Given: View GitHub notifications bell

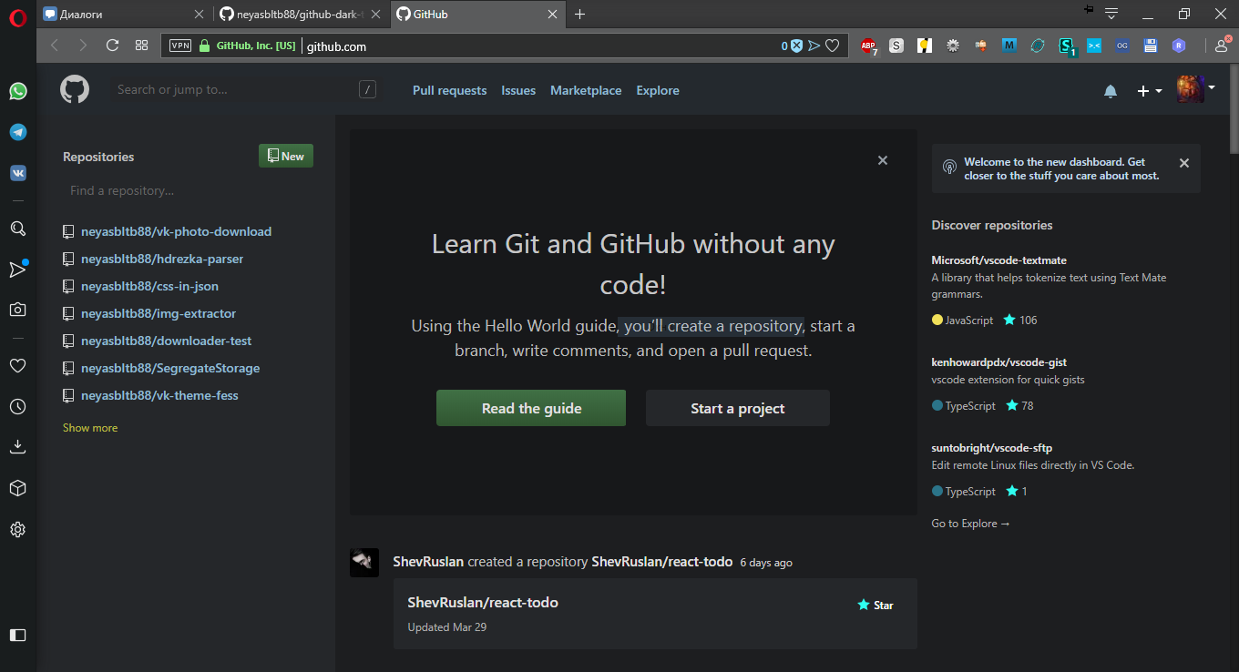Looking at the screenshot, I should point(1111,91).
